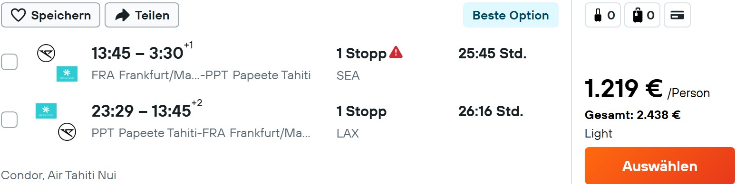Click the Air Tahiti Nui logo on the outbound flight
Viewport: 736px width, 184px height.
(67, 74)
